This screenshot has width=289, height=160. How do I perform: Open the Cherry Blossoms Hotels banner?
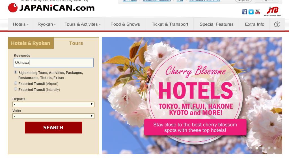point(192,96)
